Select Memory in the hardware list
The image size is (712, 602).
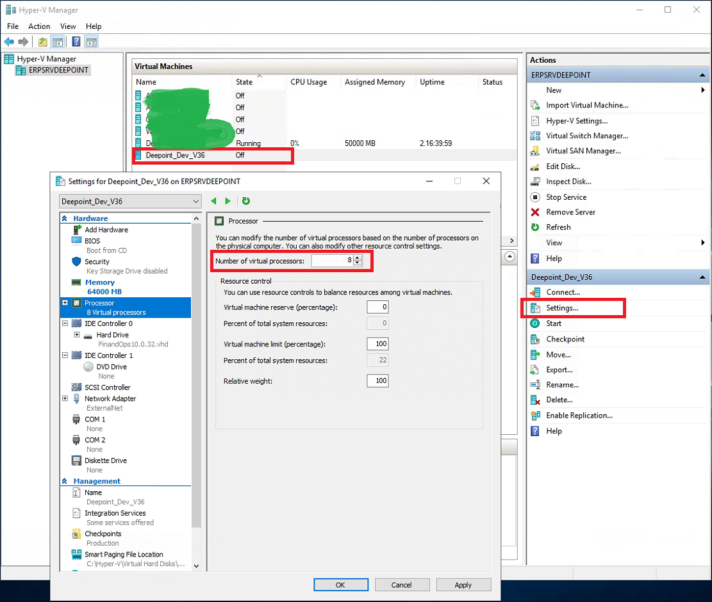pyautogui.click(x=99, y=282)
